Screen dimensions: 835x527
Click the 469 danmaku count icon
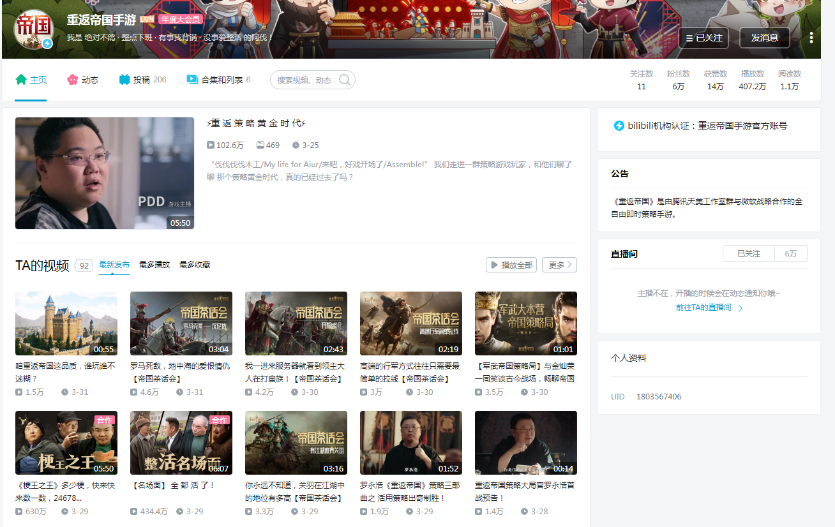260,145
